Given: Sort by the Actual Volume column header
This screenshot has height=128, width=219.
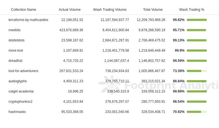Looking at the screenshot, I should tap(69, 10).
